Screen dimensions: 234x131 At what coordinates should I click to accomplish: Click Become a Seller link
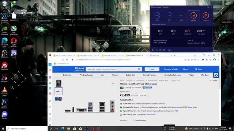(171, 69)
